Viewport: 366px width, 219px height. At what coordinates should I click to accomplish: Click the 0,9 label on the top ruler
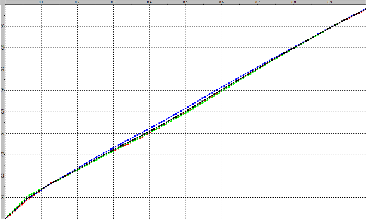coord(330,2)
